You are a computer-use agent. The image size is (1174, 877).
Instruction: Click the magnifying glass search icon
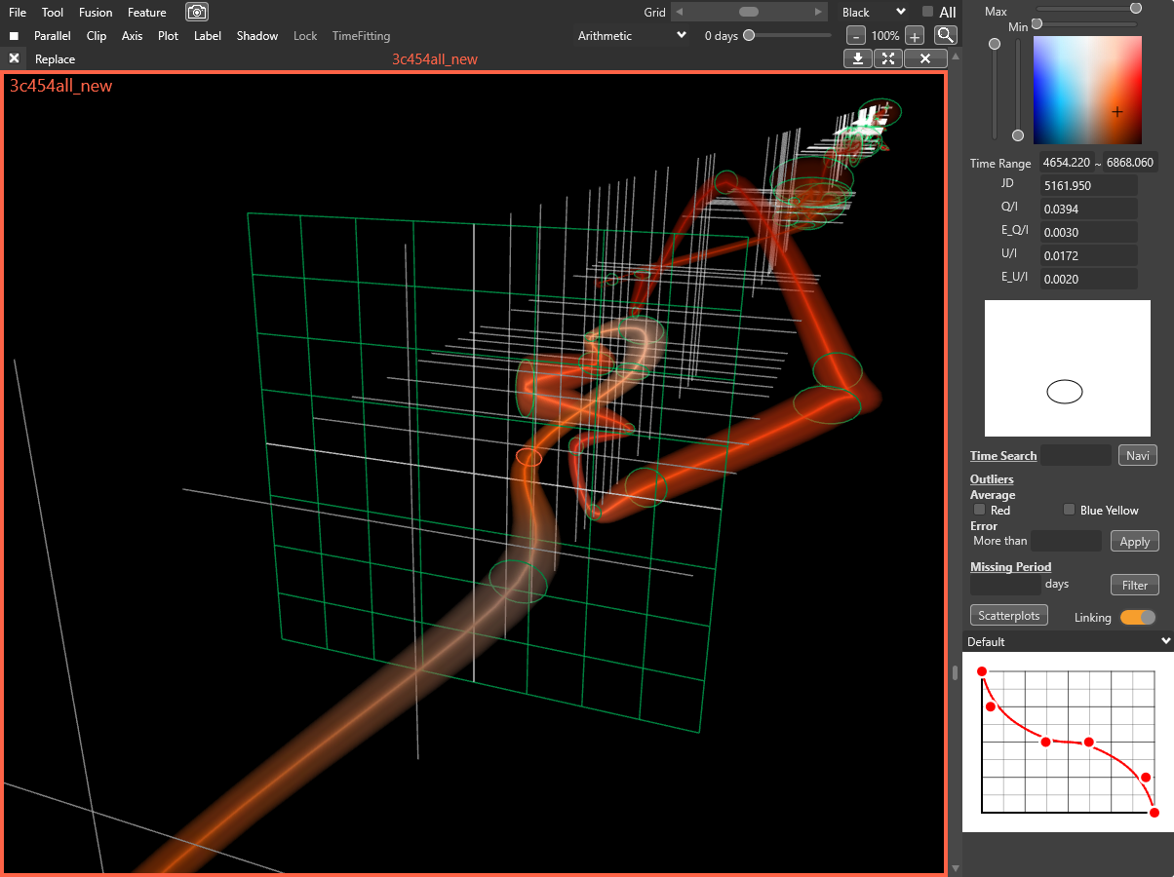tap(945, 35)
